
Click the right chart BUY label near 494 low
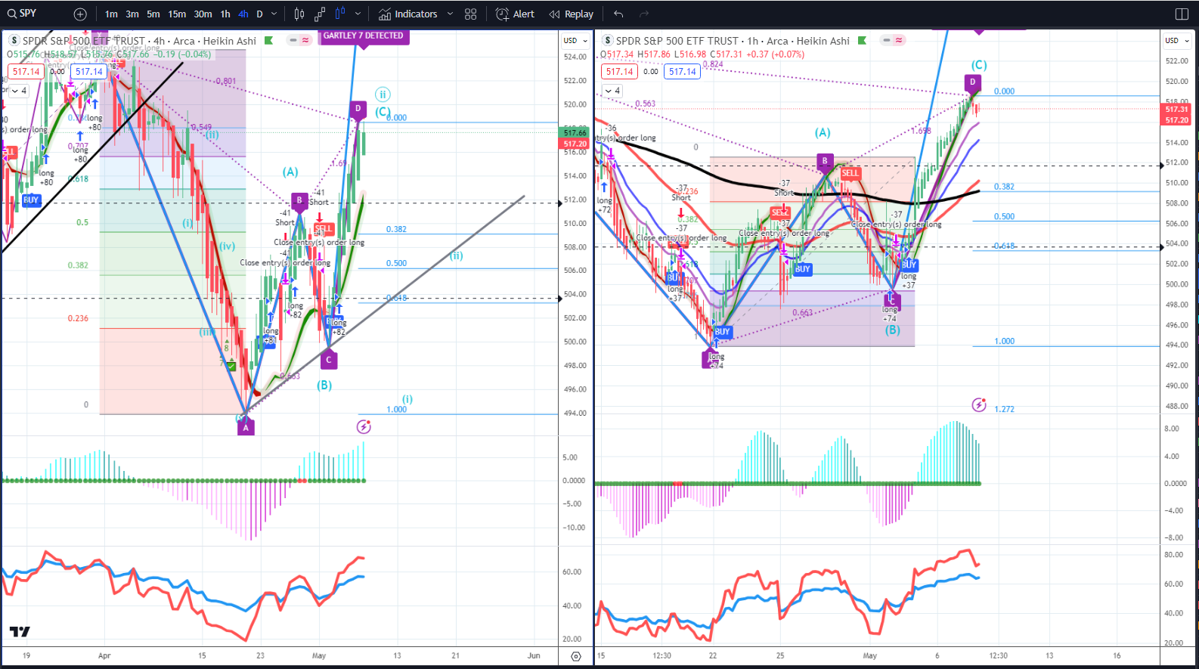click(x=723, y=332)
